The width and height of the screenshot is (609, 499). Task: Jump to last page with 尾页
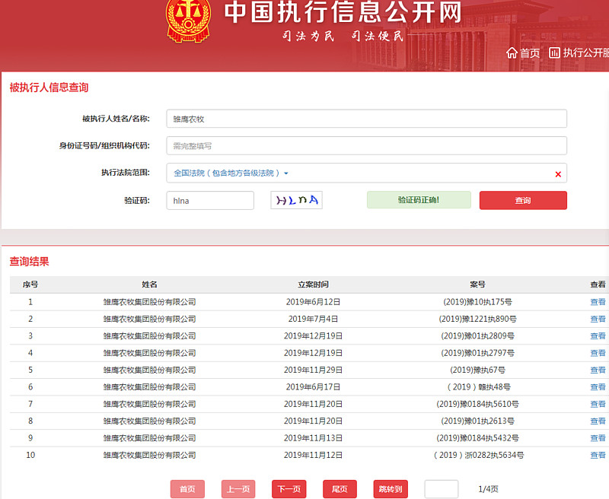click(x=340, y=489)
